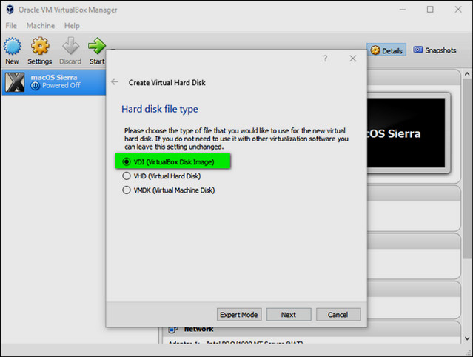Viewport: 473px width, 357px height.
Task: Click the details pane scroll down arrow
Action: (467, 338)
